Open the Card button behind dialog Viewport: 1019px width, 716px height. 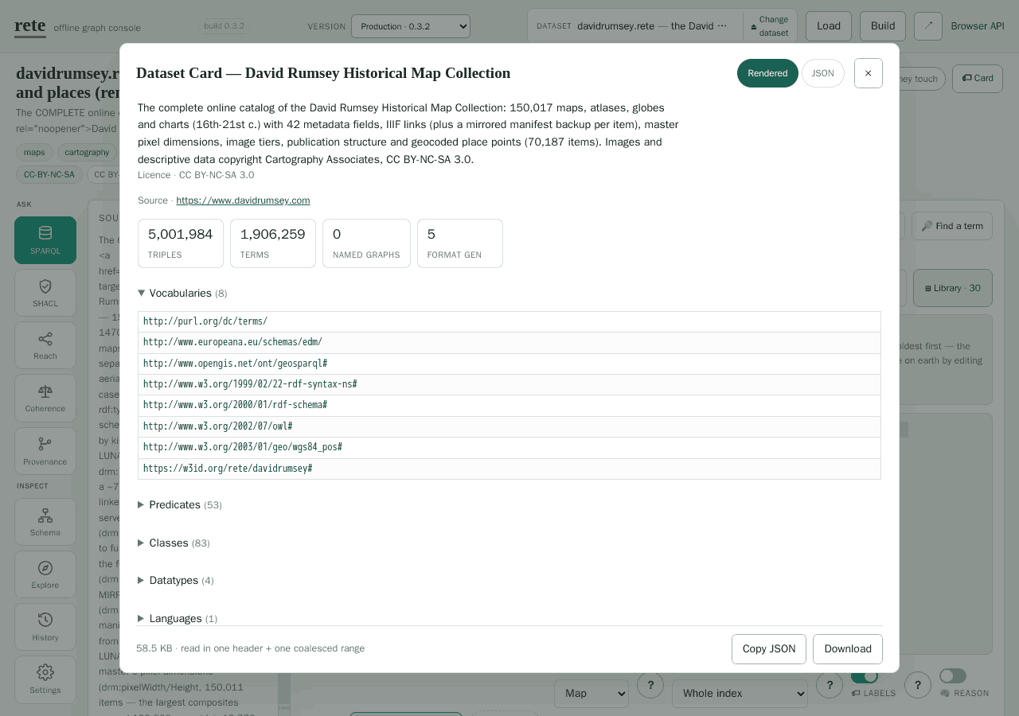pos(978,79)
